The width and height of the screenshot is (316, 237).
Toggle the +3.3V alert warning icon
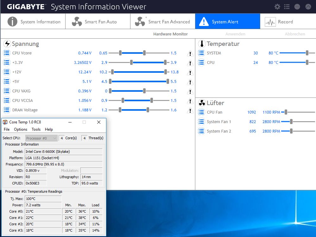click(x=190, y=63)
